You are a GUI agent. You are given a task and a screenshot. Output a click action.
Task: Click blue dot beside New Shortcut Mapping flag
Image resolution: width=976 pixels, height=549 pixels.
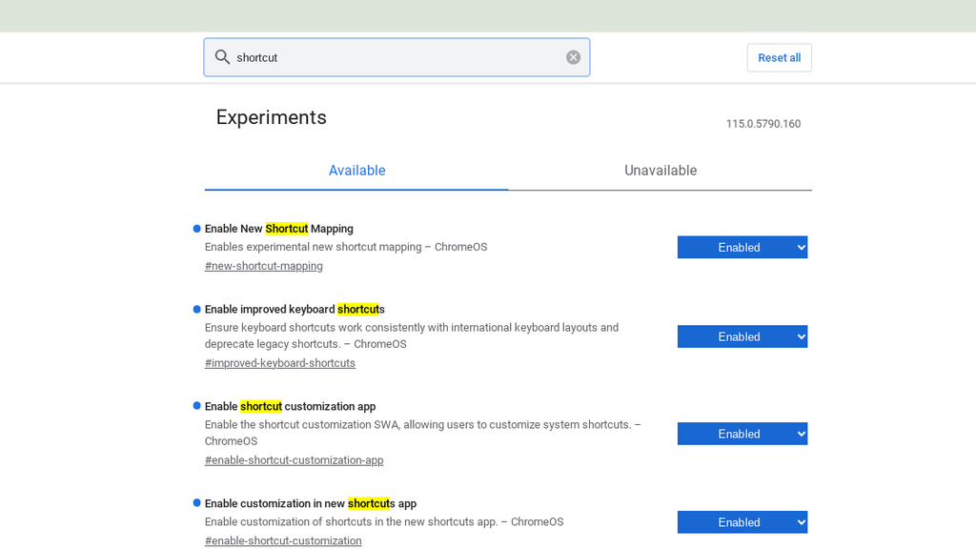click(194, 228)
